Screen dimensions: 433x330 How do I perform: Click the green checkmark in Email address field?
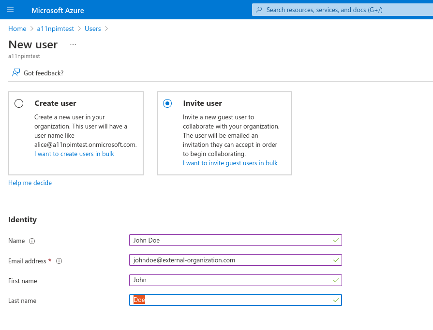click(336, 260)
